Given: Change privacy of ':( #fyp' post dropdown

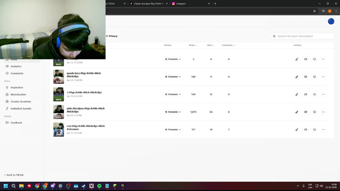Looking at the screenshot, I should 173,94.
